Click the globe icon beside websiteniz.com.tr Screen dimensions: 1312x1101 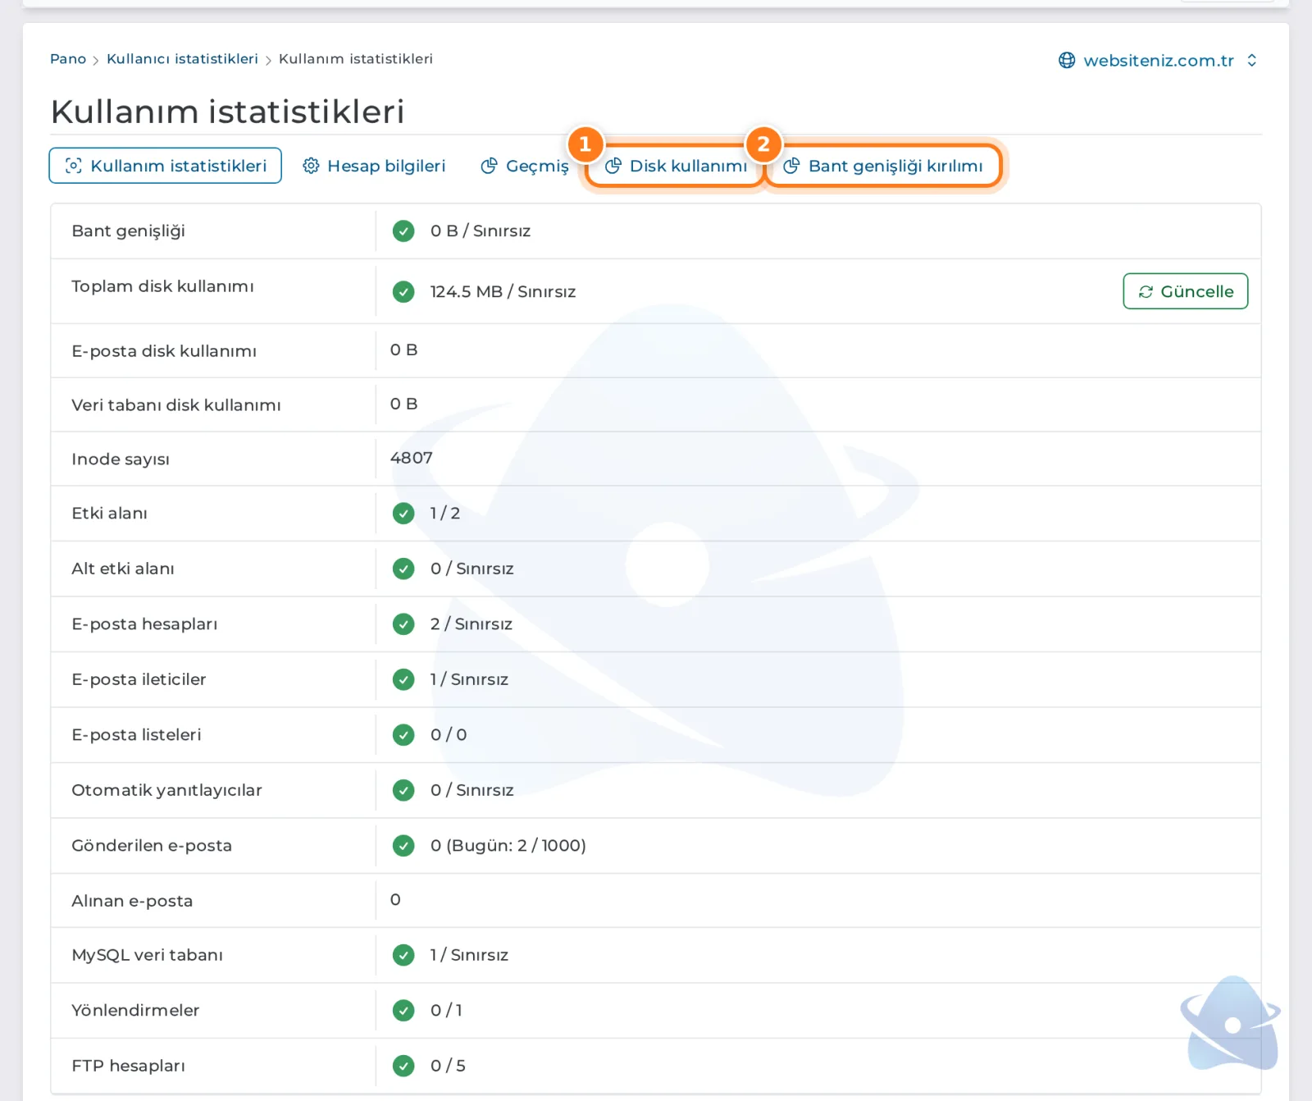coord(1067,61)
